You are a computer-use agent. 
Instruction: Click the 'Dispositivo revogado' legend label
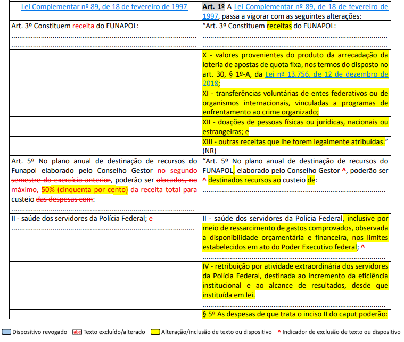point(40,332)
